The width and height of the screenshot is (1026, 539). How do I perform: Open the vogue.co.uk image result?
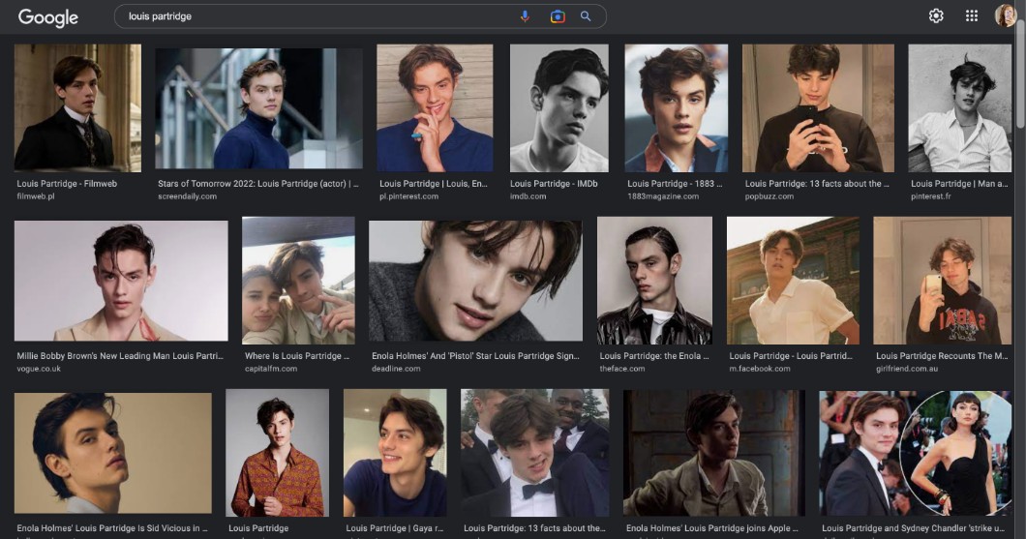click(121, 280)
